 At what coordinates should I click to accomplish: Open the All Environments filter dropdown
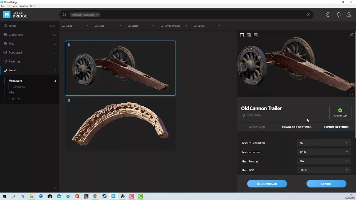click(174, 26)
